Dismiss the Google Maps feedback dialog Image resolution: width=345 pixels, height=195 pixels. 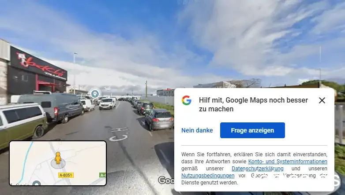pos(322,100)
